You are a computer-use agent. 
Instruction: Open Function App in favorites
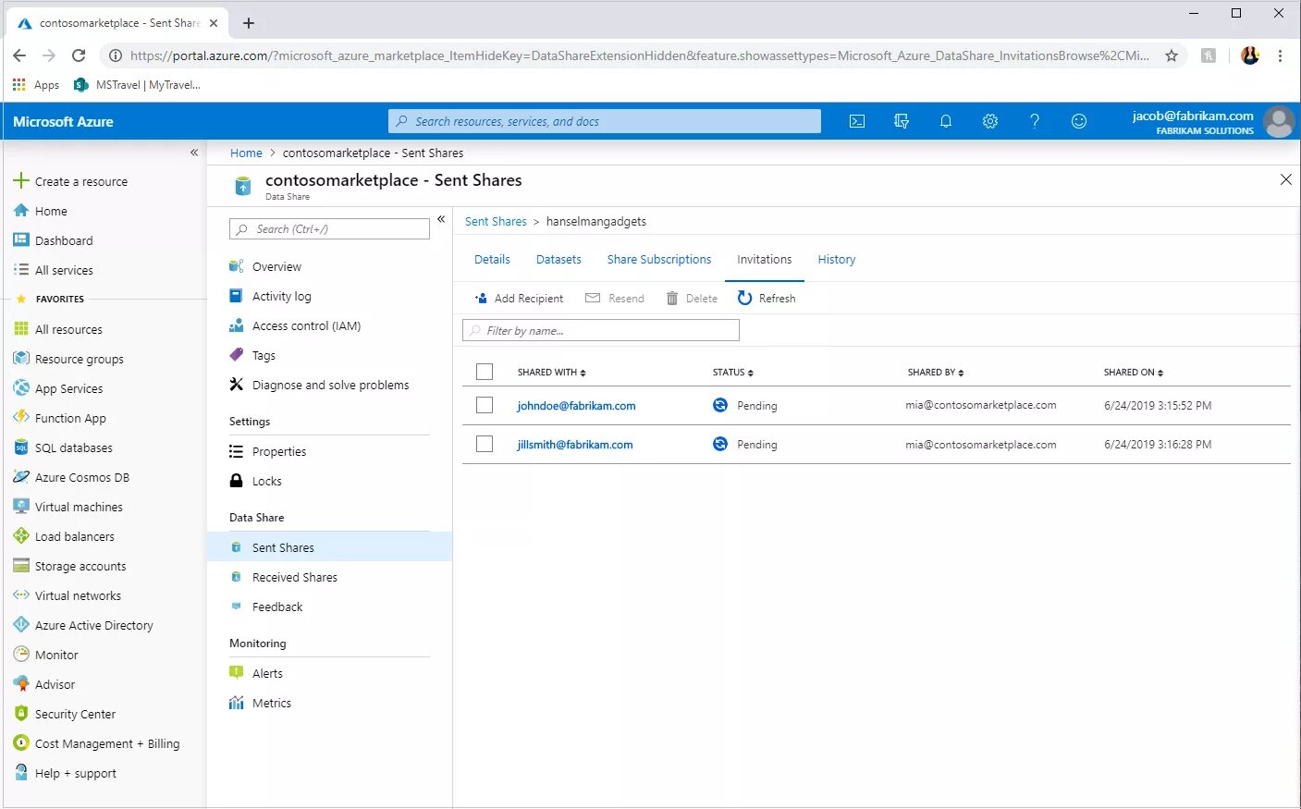point(70,418)
